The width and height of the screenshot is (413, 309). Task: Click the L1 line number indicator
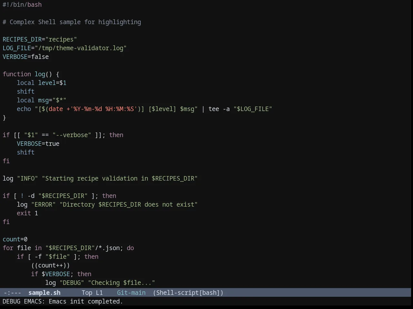[99, 293]
